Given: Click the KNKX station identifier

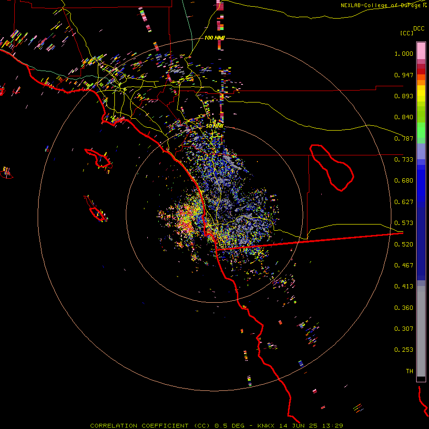Looking at the screenshot, I should coord(266,426).
